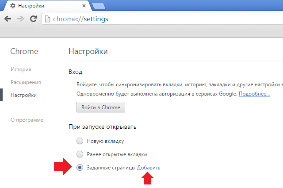
Task: Click the gear icon on the Настройки tab
Action: (12, 7)
